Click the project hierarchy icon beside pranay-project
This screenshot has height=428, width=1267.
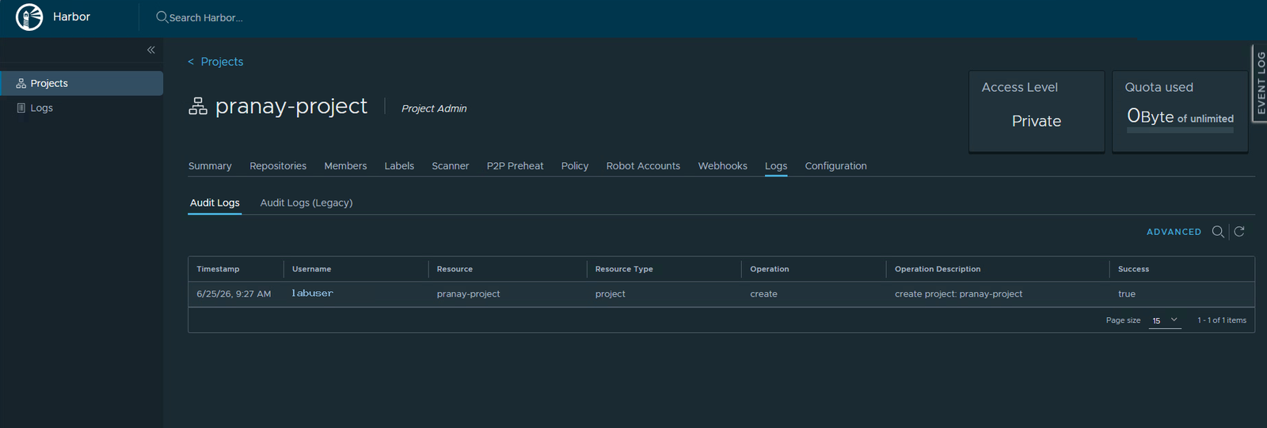198,106
